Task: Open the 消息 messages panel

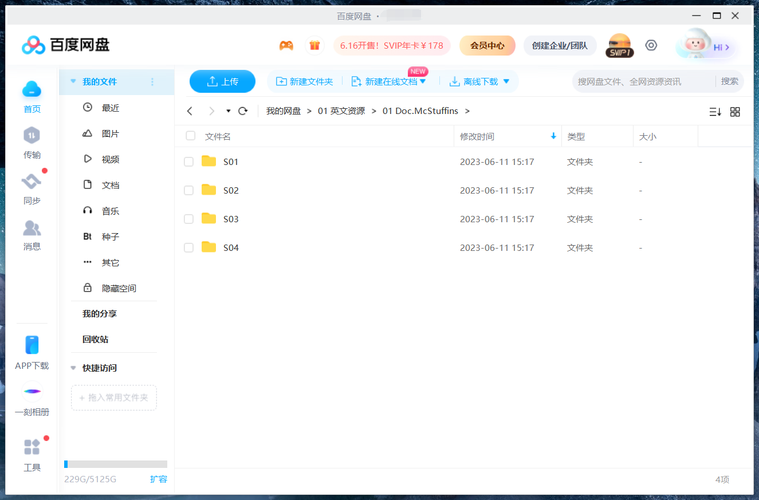Action: (x=32, y=234)
